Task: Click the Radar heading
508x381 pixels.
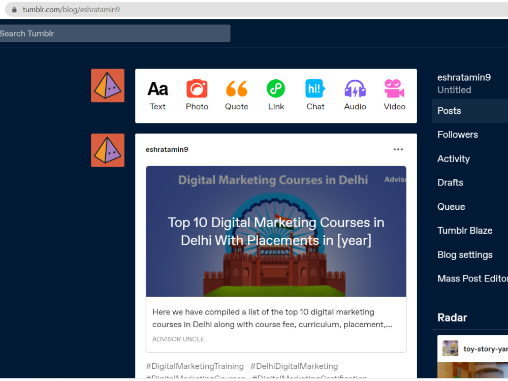Action: point(452,317)
